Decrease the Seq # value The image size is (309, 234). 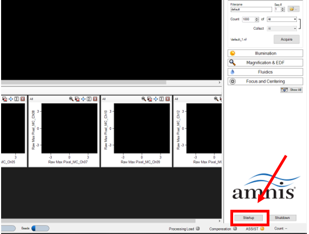coord(283,10)
